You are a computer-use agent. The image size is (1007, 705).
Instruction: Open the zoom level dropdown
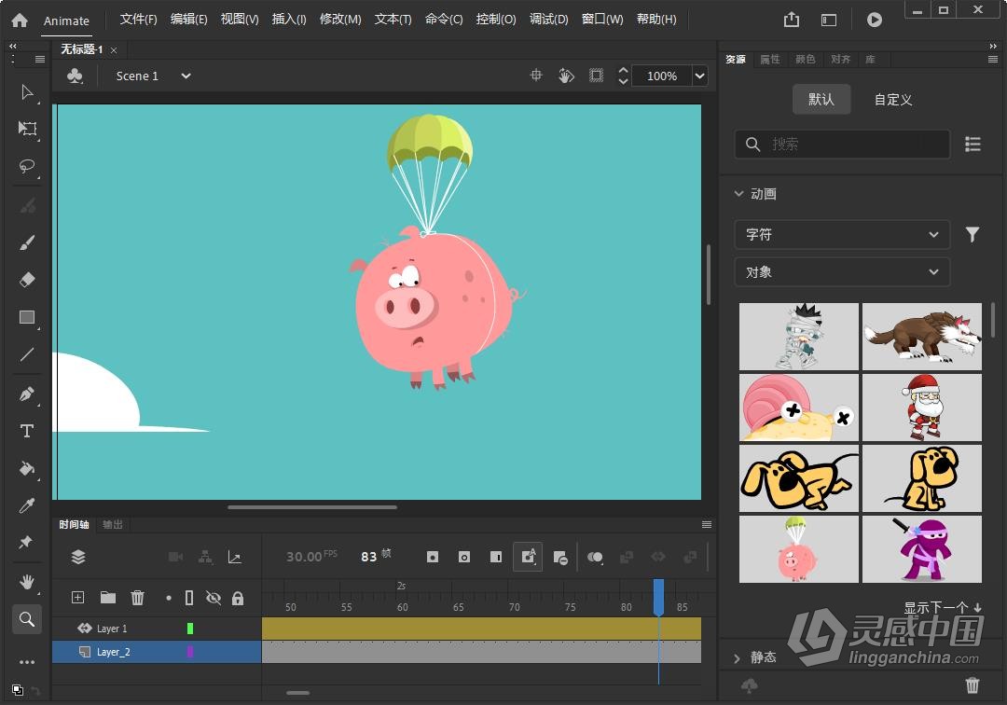coord(698,76)
